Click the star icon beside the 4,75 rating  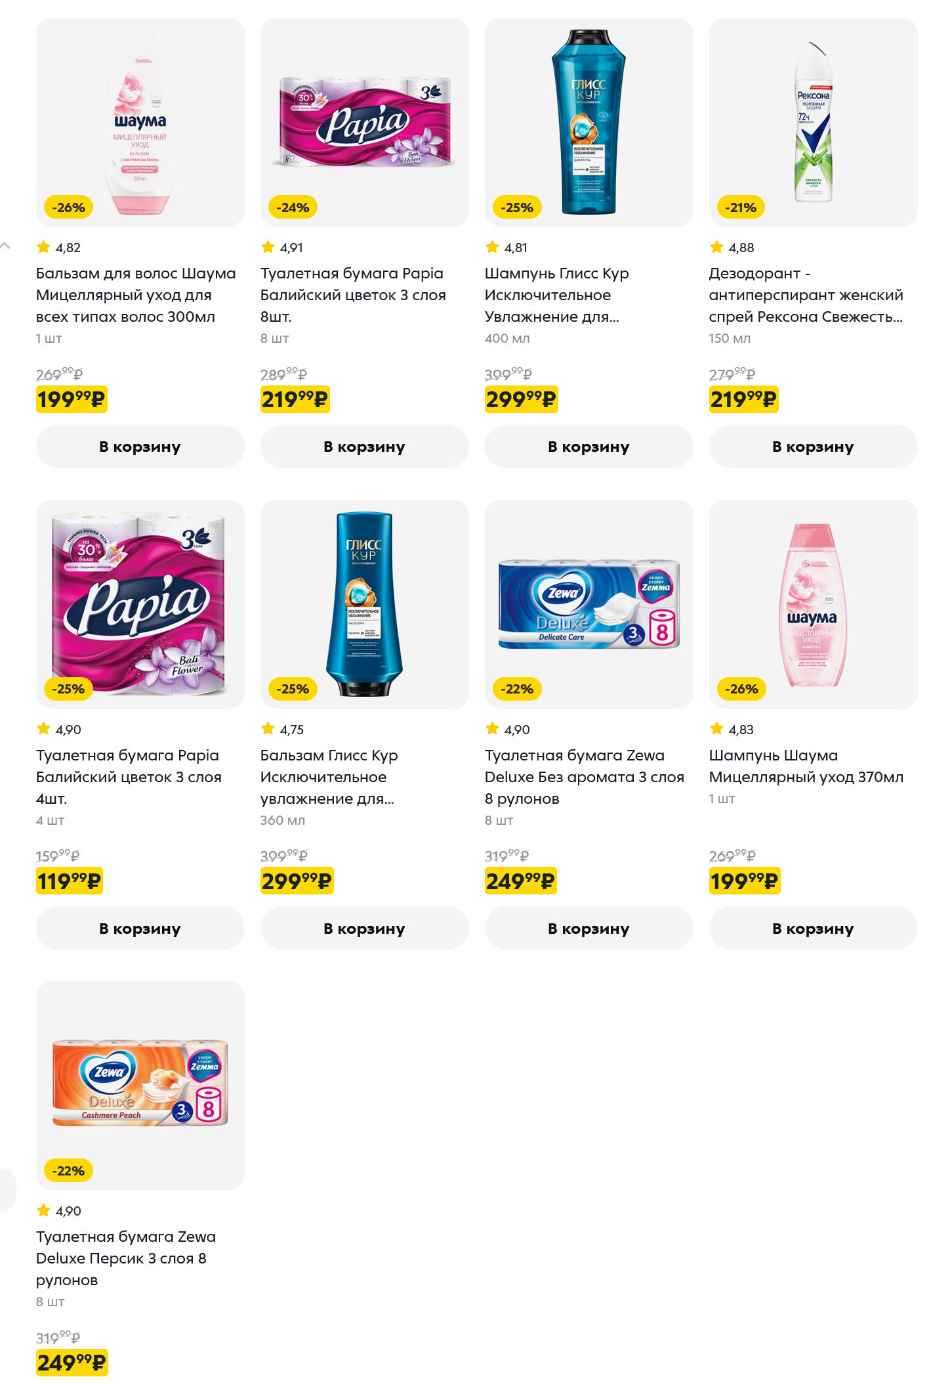tap(268, 728)
